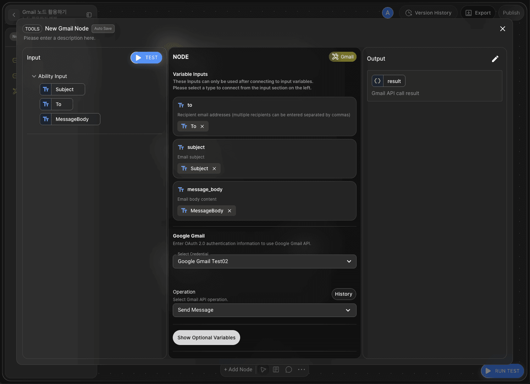This screenshot has width=530, height=384.
Task: Click the Subject text type icon in Input
Action: coord(46,89)
